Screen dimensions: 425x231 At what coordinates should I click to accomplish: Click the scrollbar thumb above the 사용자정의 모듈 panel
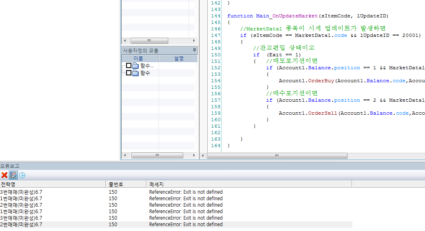coord(149,41)
